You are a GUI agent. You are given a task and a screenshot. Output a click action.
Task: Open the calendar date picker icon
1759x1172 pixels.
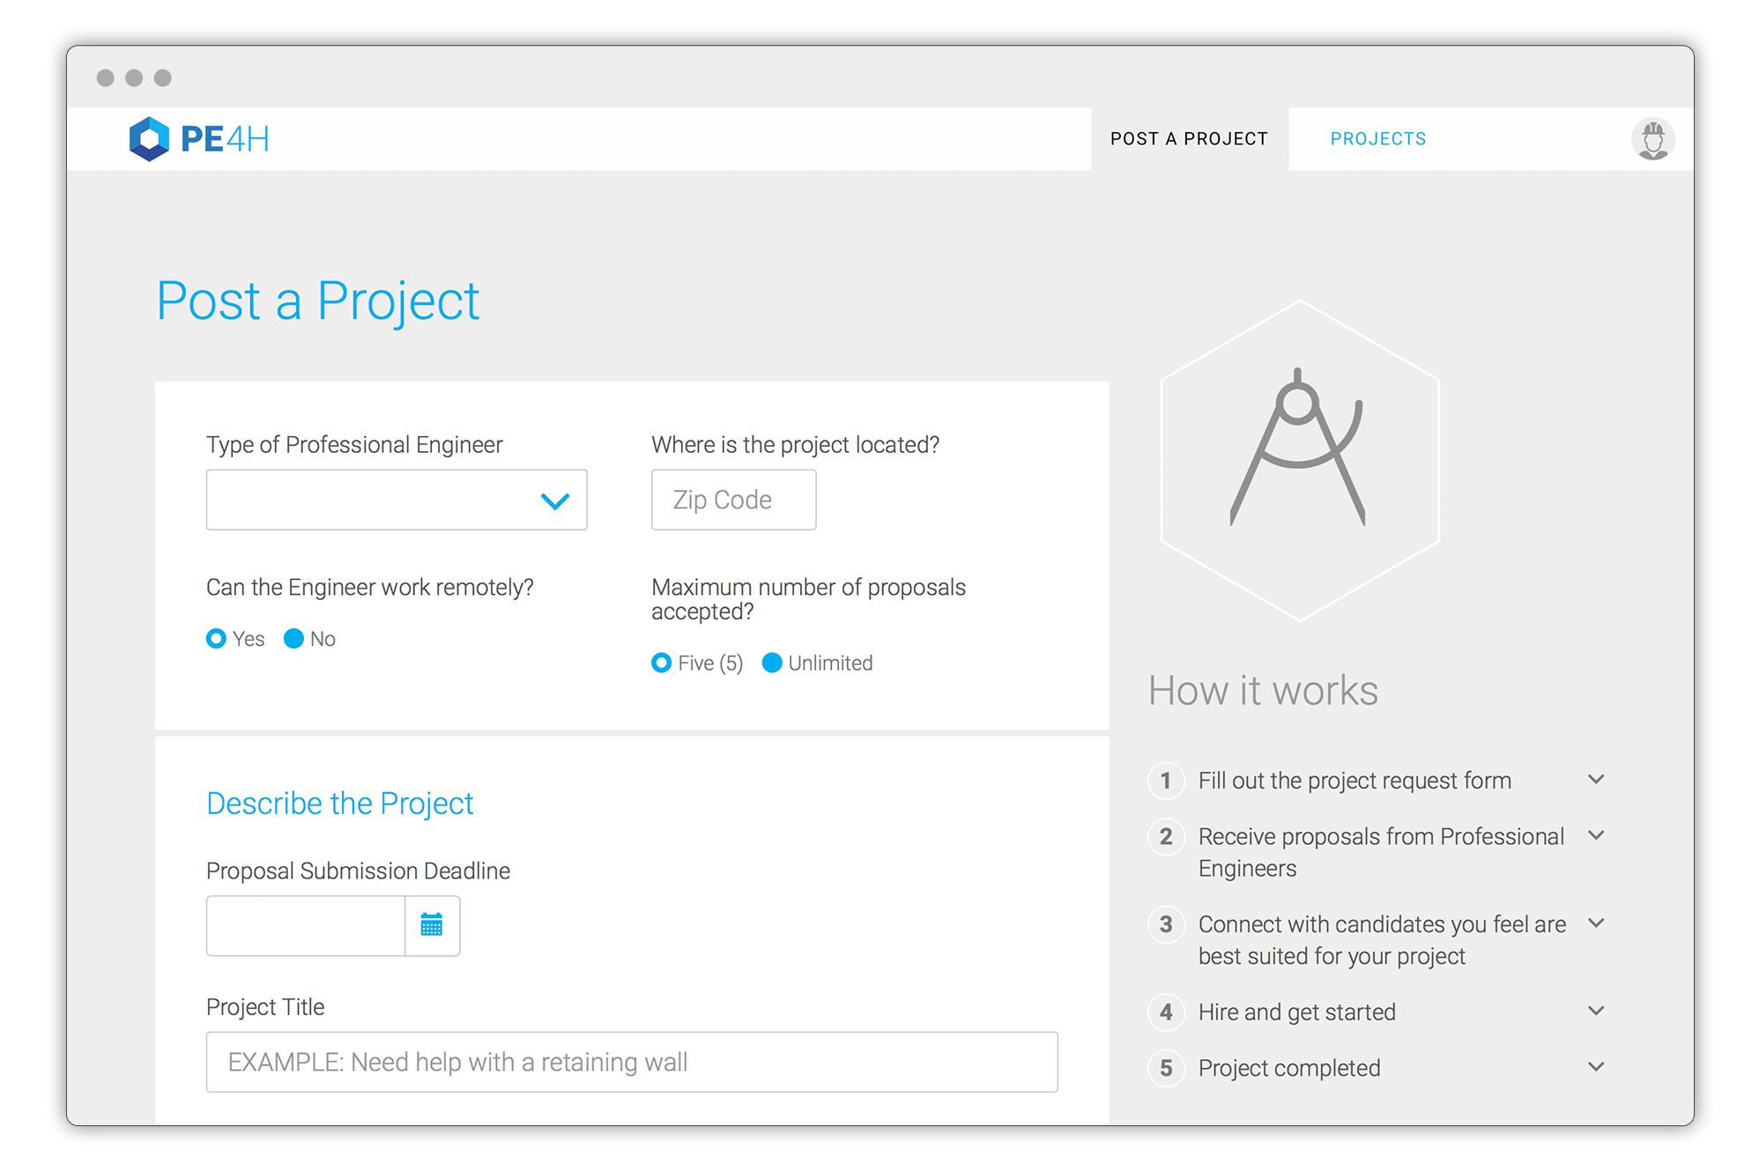432,925
